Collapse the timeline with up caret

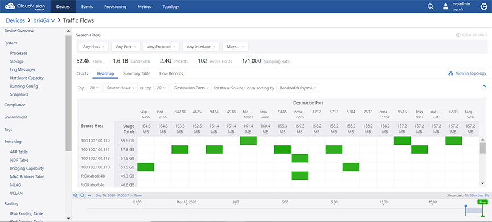[x=89, y=195]
